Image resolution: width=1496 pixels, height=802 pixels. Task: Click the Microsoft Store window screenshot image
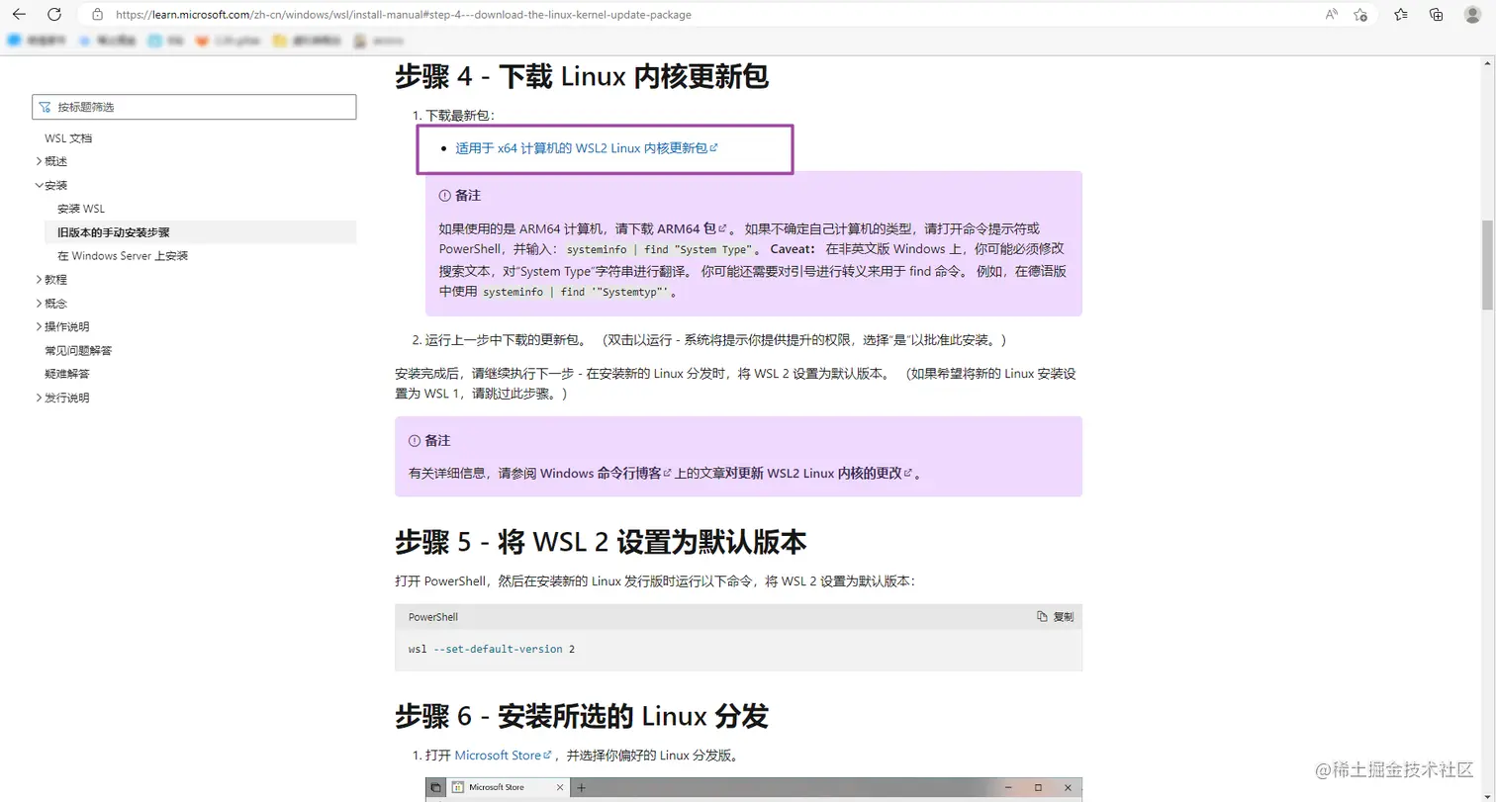point(754,789)
